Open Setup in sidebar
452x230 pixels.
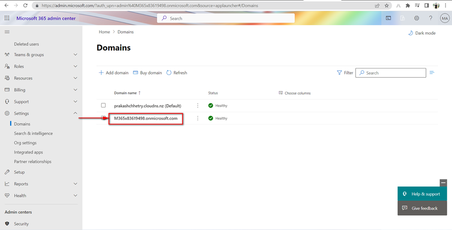19,172
